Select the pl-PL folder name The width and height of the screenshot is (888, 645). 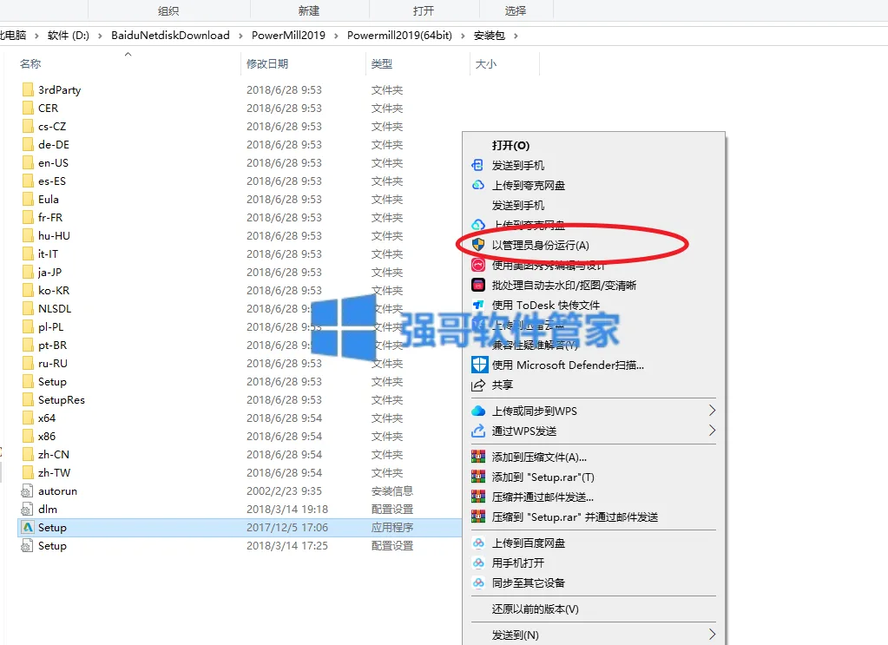point(51,326)
